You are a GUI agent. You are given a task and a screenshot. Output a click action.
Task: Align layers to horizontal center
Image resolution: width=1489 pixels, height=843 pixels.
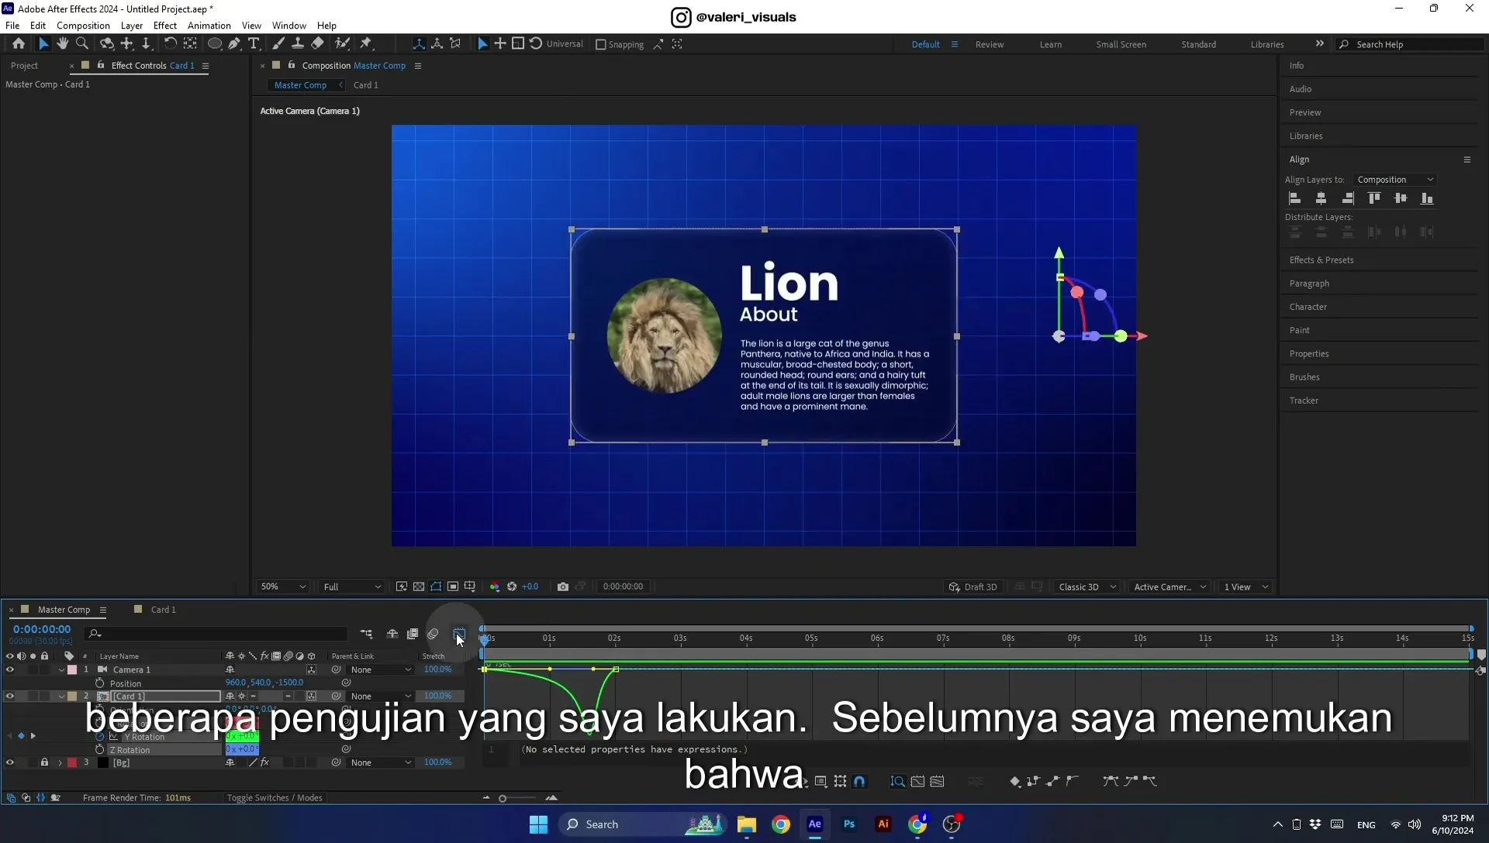1321,198
